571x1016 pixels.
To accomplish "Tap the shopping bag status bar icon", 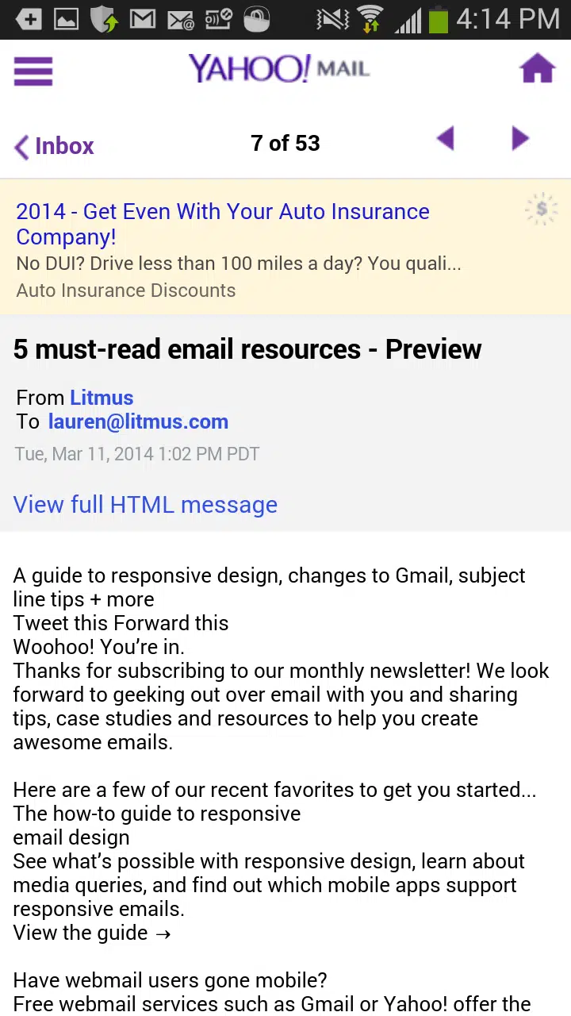I will tap(257, 19).
